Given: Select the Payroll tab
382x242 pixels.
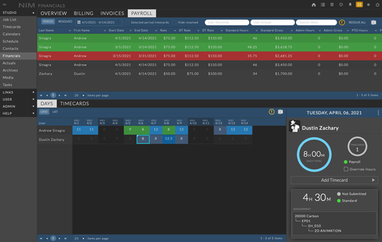Looking at the screenshot, I should [x=142, y=13].
